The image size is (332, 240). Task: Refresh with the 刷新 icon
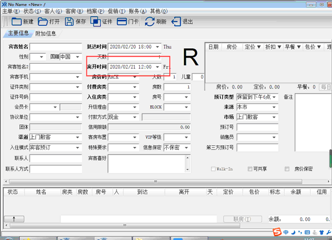[x=150, y=22]
